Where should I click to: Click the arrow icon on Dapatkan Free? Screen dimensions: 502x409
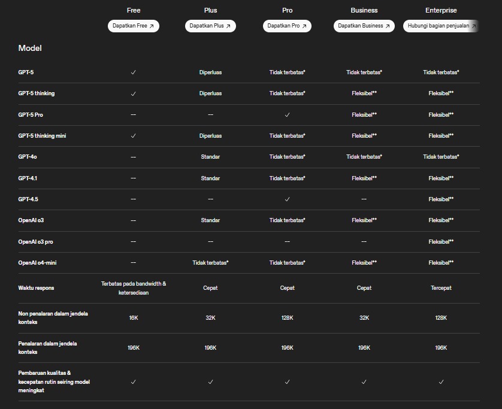(152, 26)
